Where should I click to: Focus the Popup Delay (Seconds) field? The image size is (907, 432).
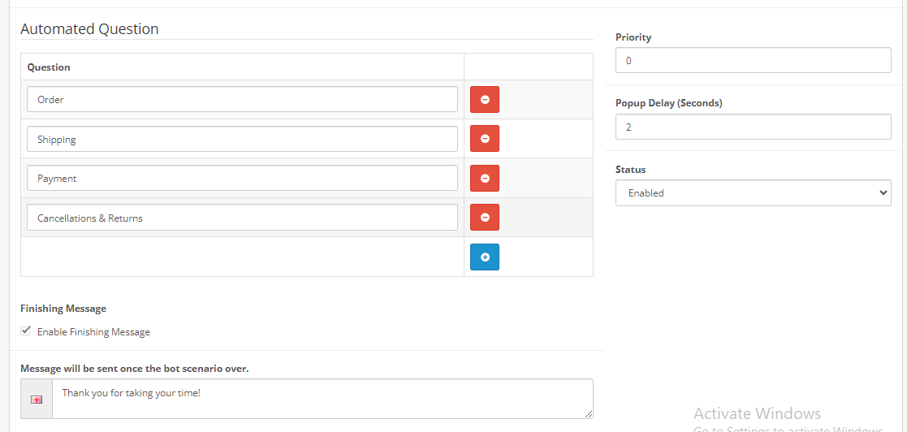pyautogui.click(x=754, y=127)
